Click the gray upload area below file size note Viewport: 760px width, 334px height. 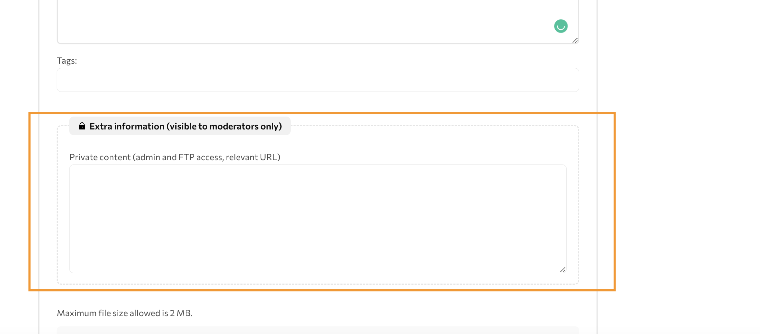[x=318, y=330]
